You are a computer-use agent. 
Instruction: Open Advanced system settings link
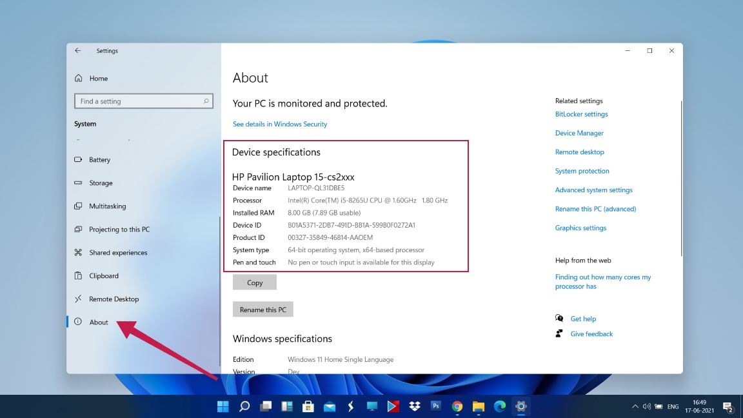tap(594, 190)
